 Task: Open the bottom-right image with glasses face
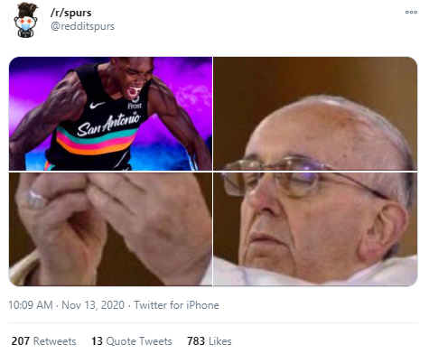point(315,229)
